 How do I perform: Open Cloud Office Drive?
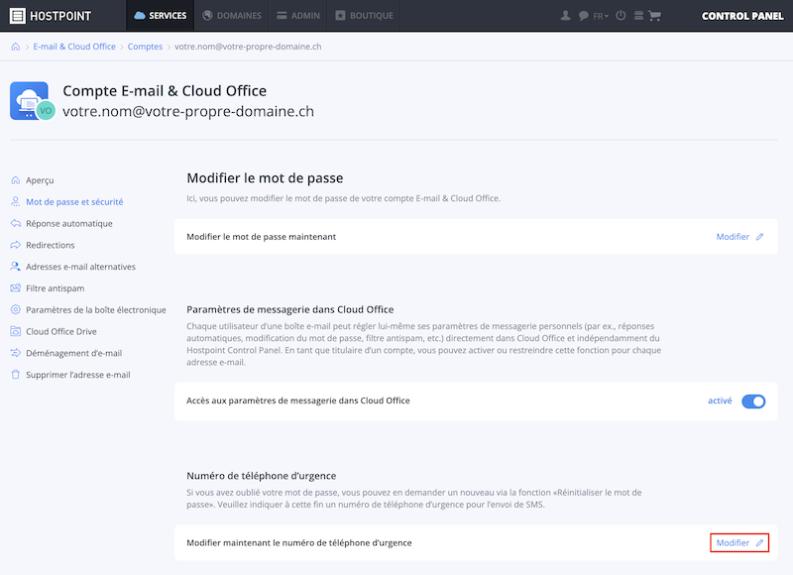click(61, 332)
